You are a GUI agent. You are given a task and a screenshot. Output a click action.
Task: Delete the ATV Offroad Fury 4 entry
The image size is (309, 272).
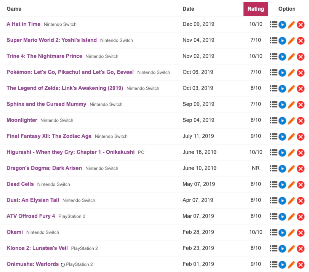pyautogui.click(x=300, y=217)
